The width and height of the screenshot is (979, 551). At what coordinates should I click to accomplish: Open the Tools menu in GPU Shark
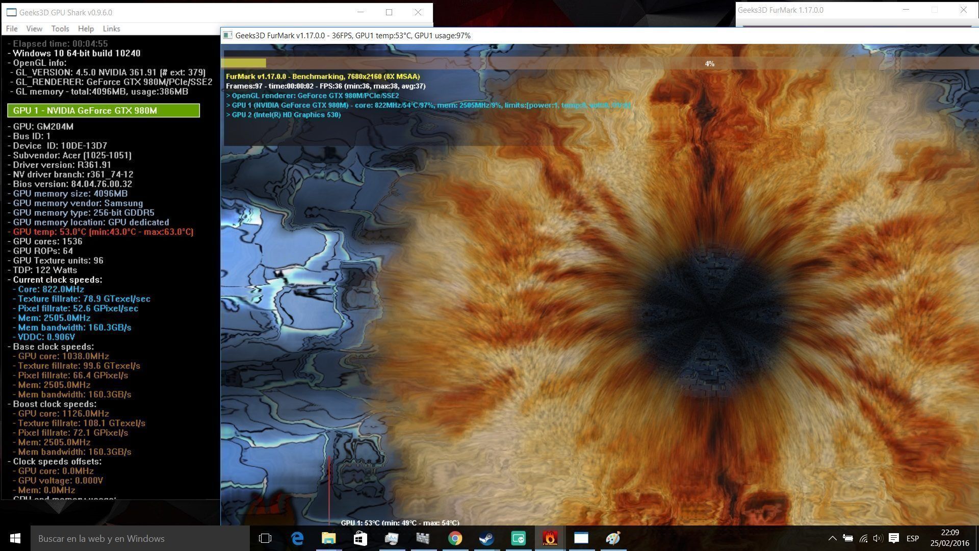point(60,29)
